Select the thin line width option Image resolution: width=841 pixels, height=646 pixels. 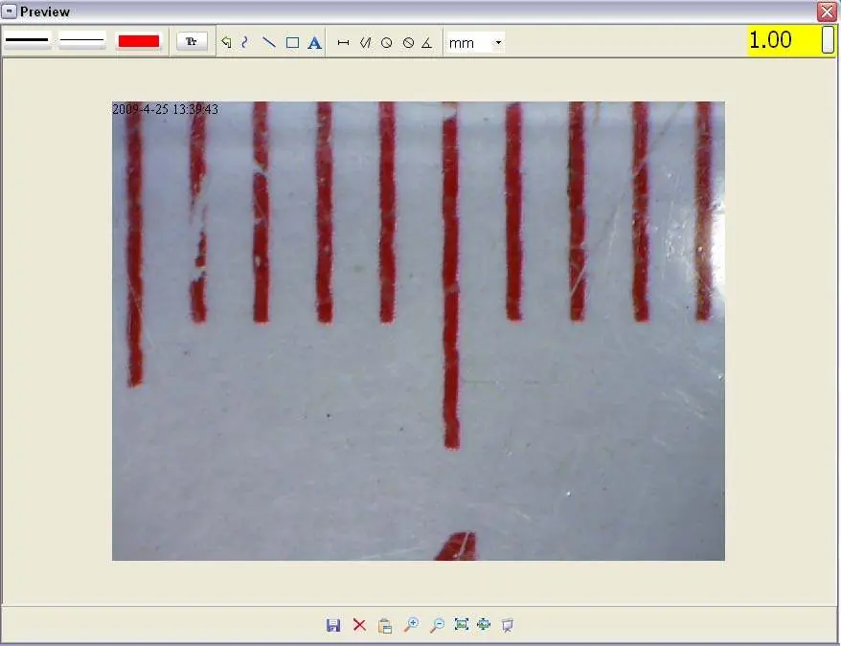click(81, 40)
